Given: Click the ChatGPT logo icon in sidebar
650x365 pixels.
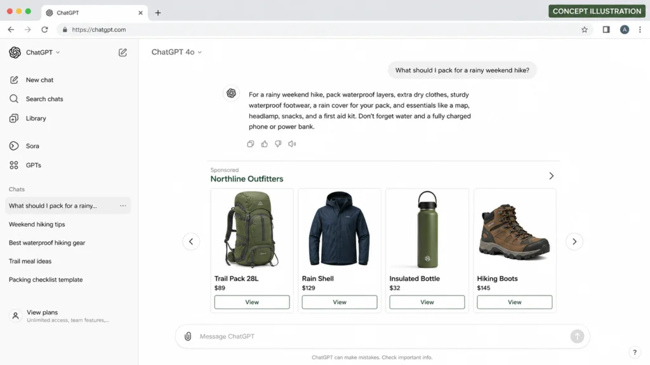Looking at the screenshot, I should [x=15, y=53].
